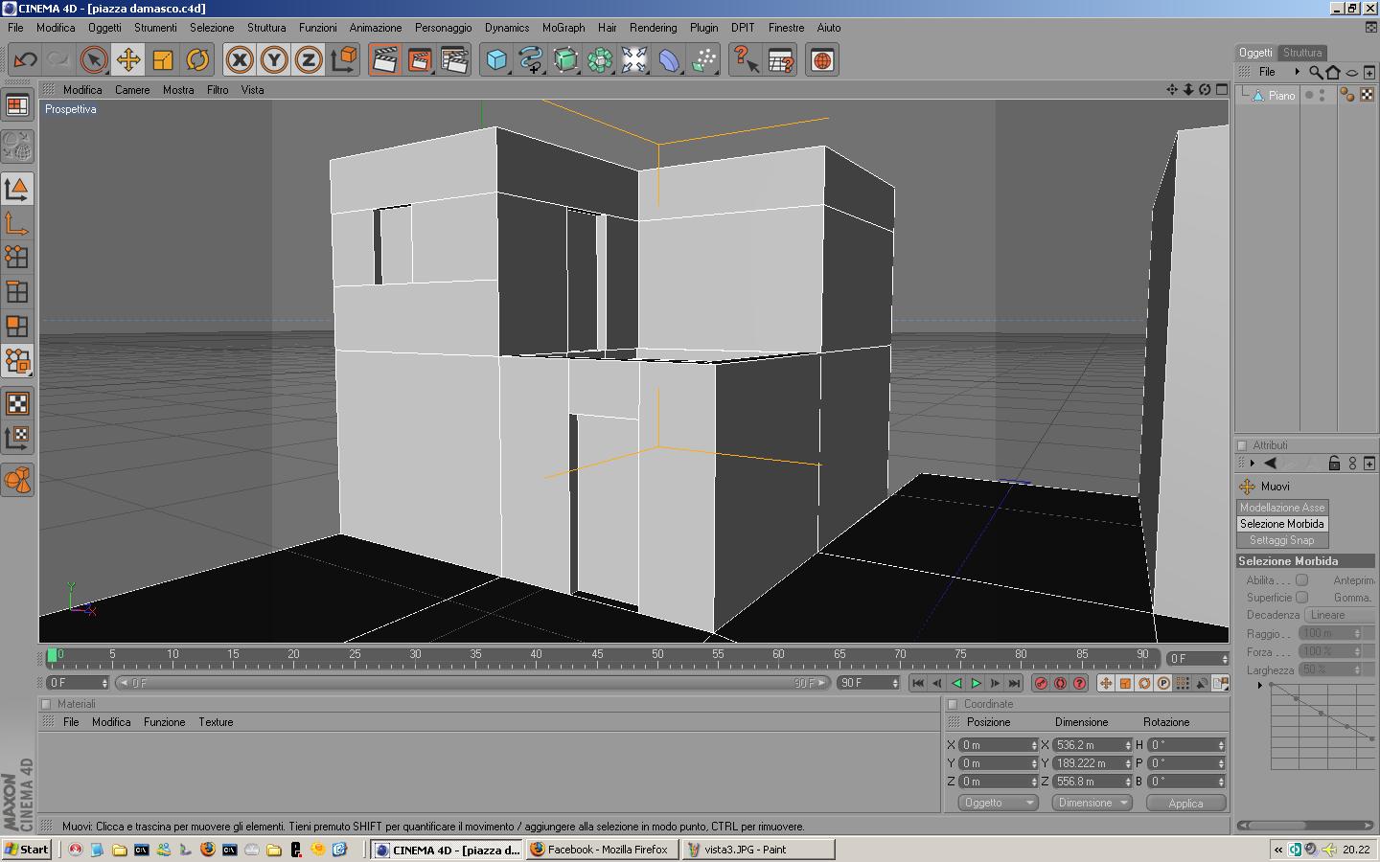Switch to the Struttura tab
Screen dimensions: 1380x862
tap(1302, 53)
